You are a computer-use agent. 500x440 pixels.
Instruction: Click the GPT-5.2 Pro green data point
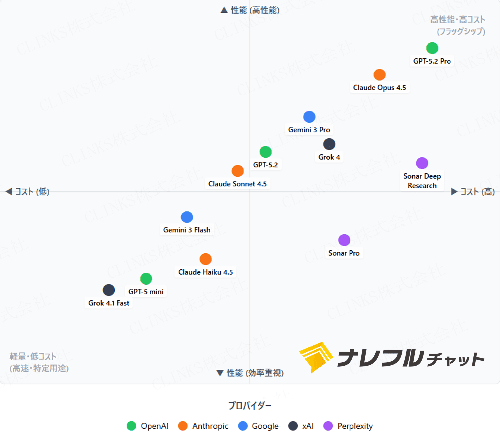(x=432, y=48)
